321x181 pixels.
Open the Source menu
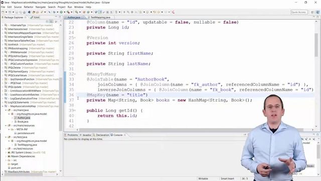(x=18, y=7)
